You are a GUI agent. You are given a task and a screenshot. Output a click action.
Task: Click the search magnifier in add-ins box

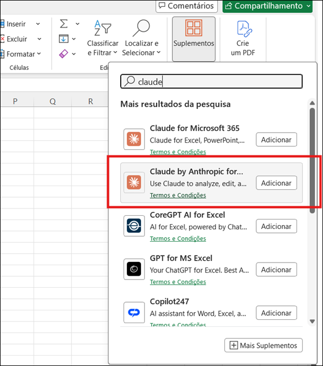(x=130, y=81)
